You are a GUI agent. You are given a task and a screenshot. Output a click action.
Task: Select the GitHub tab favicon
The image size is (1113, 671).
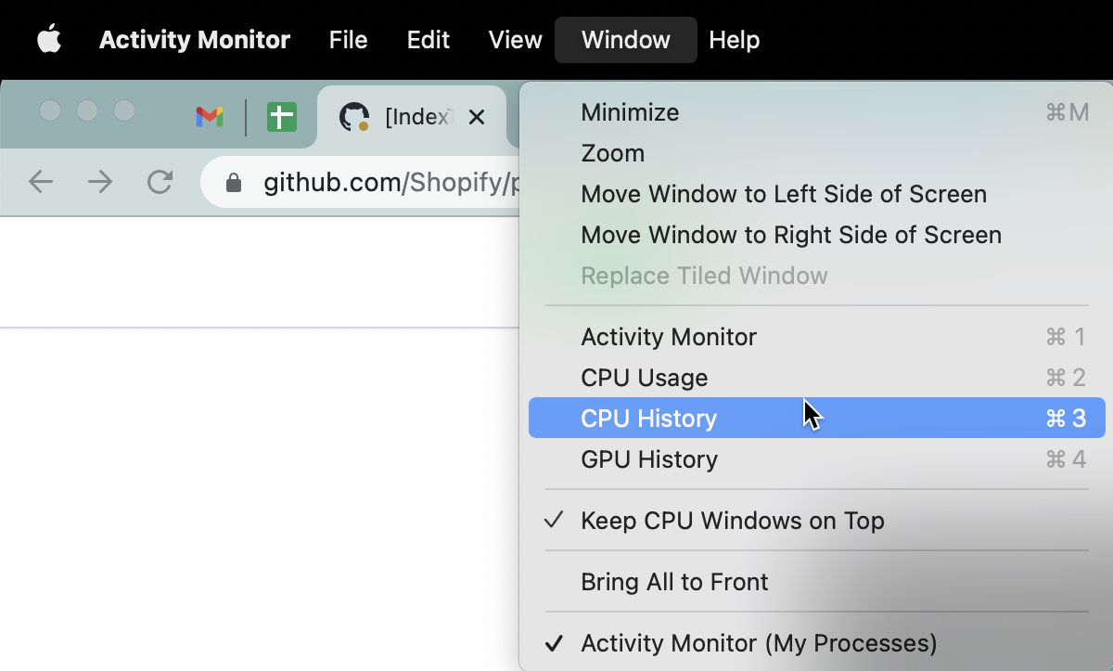353,117
